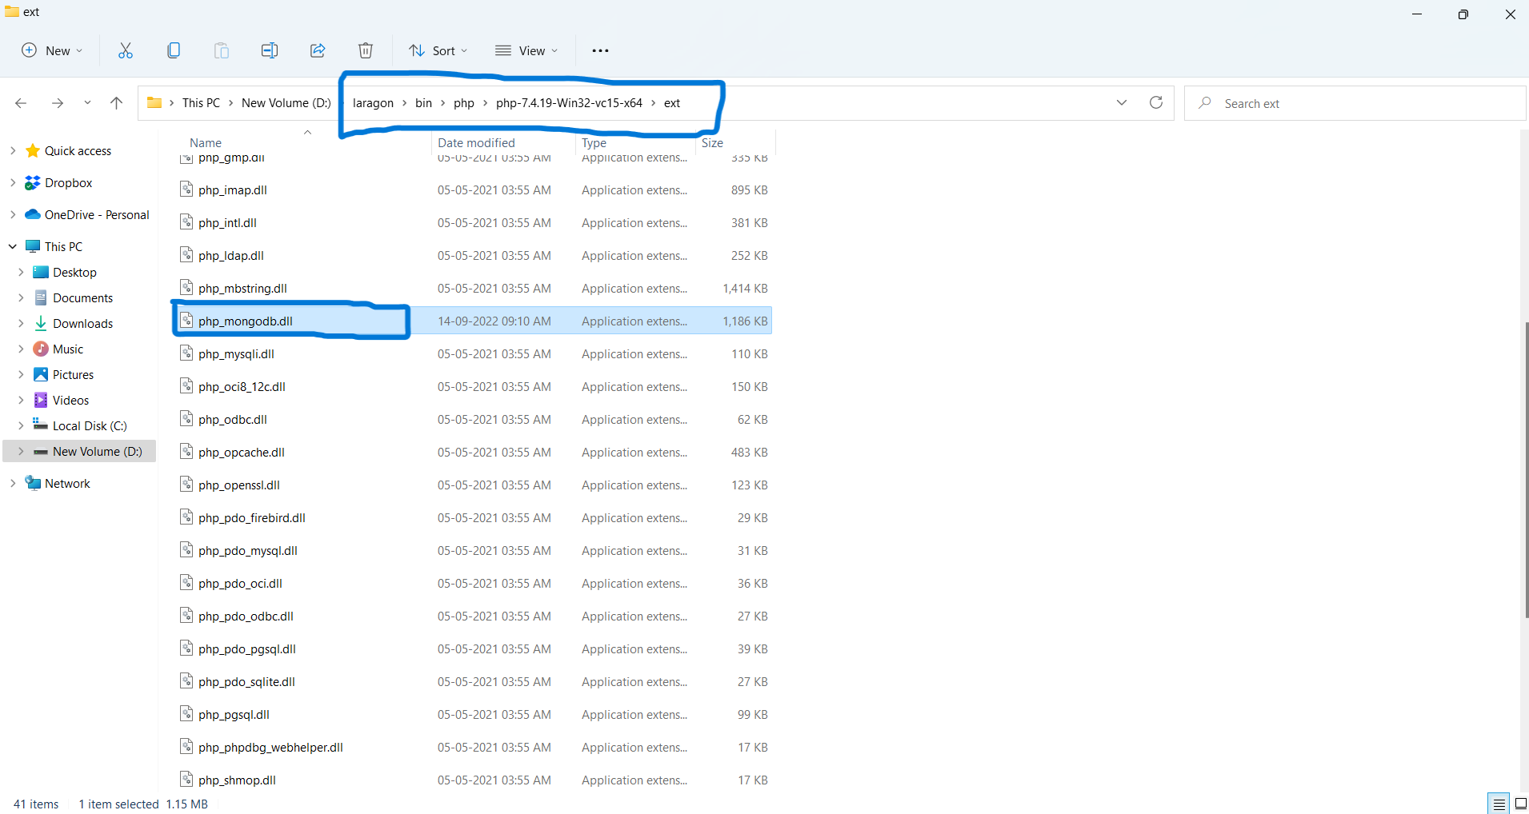The height and width of the screenshot is (814, 1529).
Task: Click the Paste clipboard icon
Action: [222, 50]
